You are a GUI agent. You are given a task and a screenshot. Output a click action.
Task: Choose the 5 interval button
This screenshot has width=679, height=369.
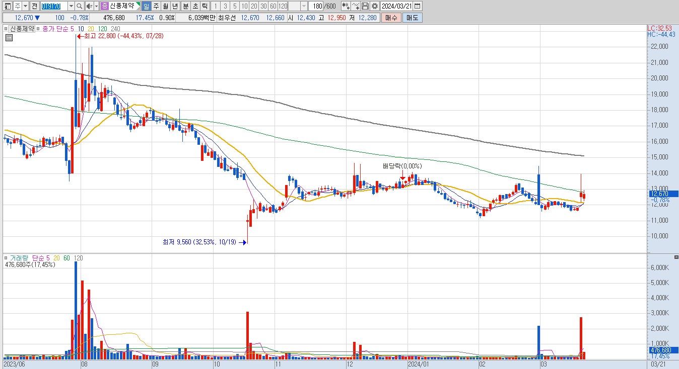234,6
